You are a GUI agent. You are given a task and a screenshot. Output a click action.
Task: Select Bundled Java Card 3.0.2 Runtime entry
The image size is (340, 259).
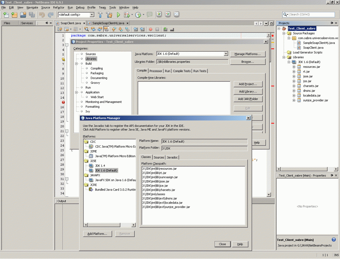coord(115,189)
